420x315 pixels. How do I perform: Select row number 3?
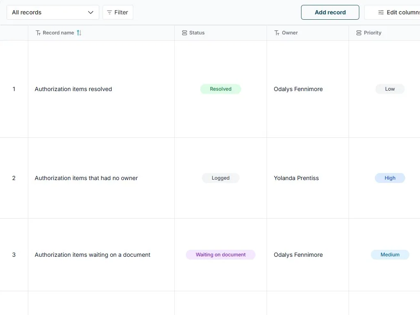click(14, 255)
